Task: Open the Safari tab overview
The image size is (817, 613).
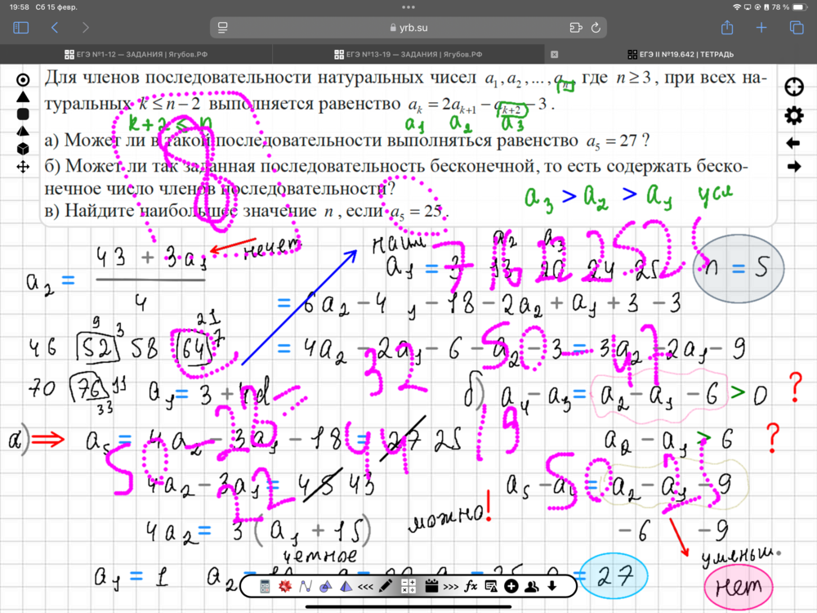Action: tap(797, 28)
